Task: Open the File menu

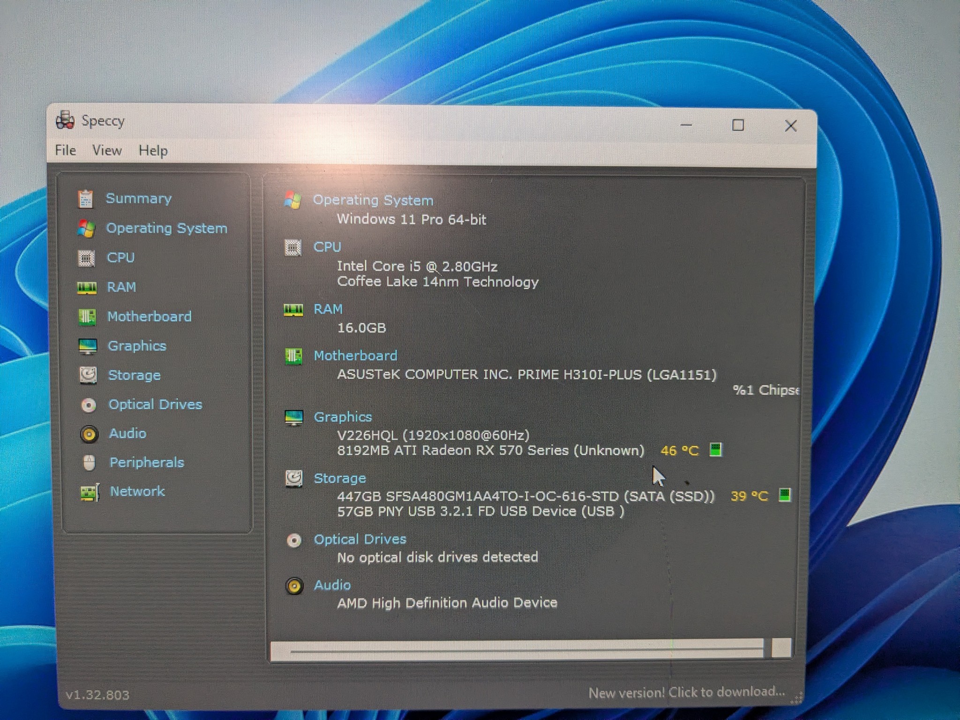Action: pyautogui.click(x=65, y=150)
